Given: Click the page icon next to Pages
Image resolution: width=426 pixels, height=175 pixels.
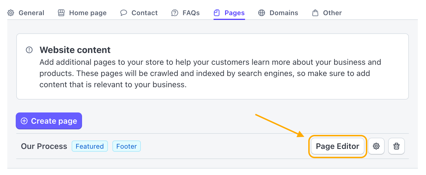Looking at the screenshot, I should pos(216,13).
